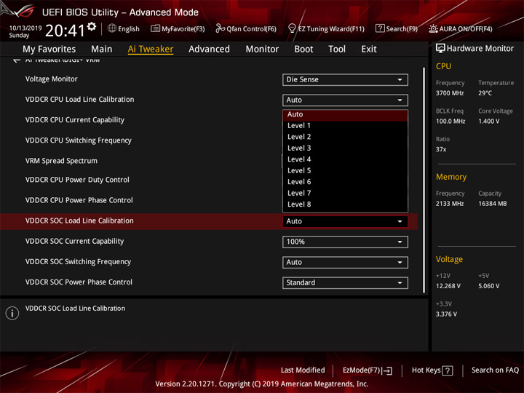Viewport: 524px width, 393px height.
Task: Click the back arrow to Ai Tweaker
Action: click(x=16, y=60)
